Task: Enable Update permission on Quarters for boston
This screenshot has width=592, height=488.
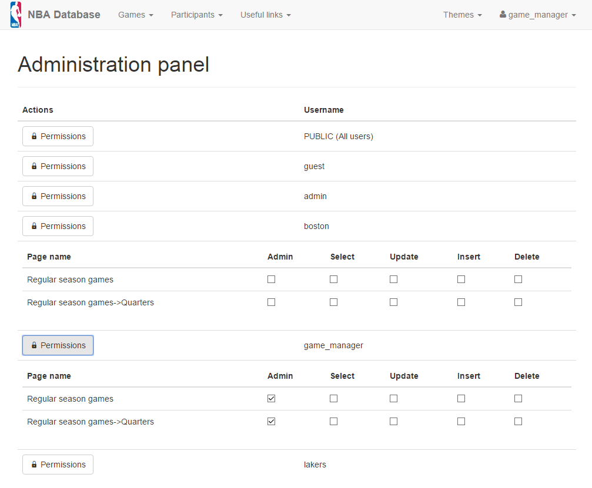Action: [x=393, y=302]
